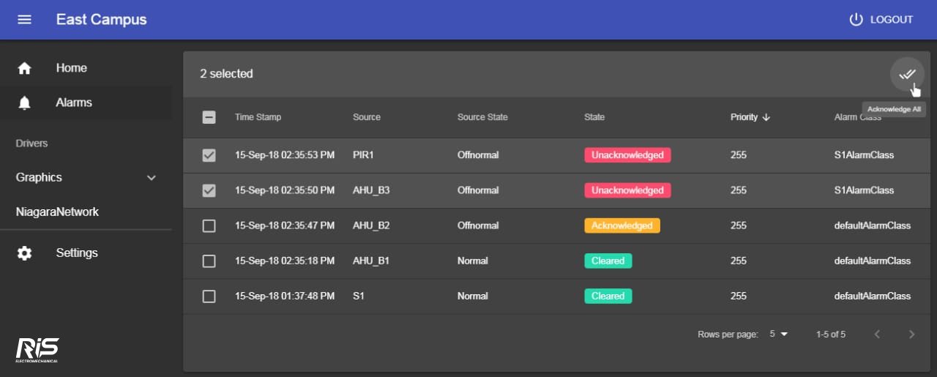Toggle the select-all header checkbox
Image resolution: width=937 pixels, height=377 pixels.
(209, 117)
